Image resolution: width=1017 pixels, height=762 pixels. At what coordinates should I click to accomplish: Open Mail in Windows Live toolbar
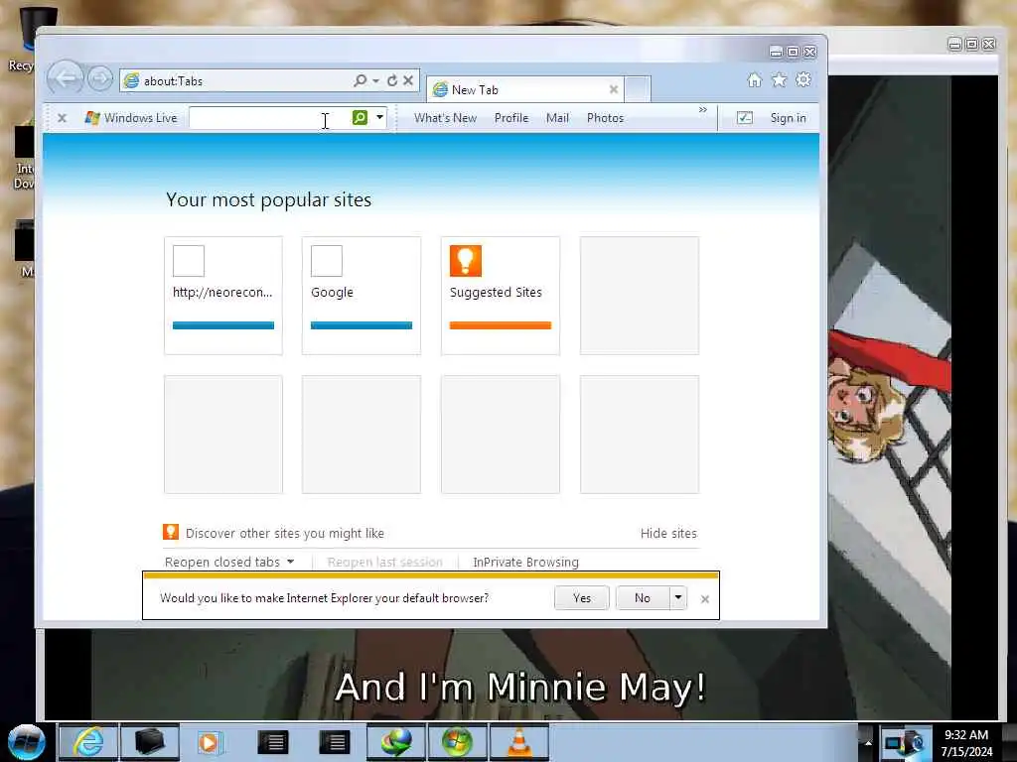pos(557,118)
